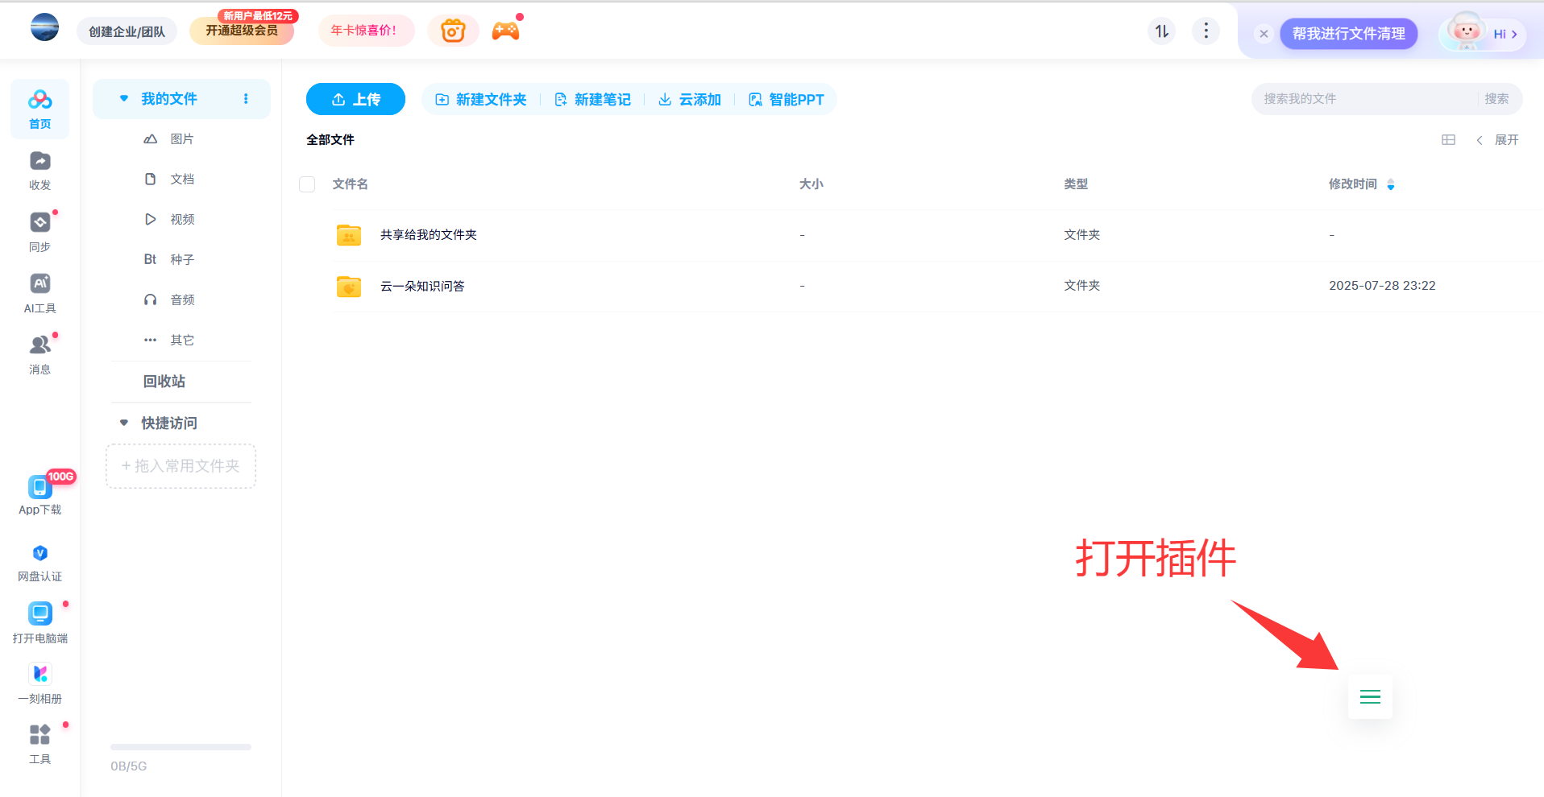Click the storage usage bar 0B/5G
The width and height of the screenshot is (1544, 797).
point(181,748)
